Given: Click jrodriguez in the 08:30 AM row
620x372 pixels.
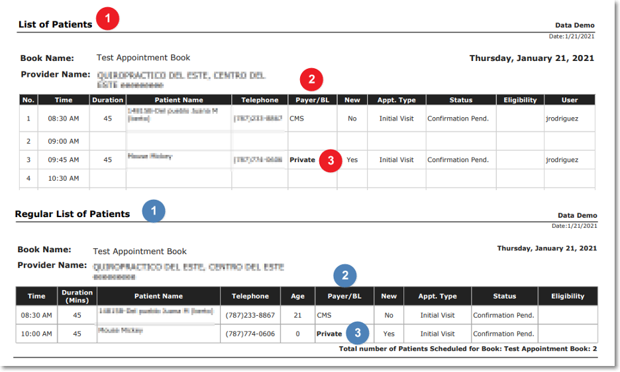Looking at the screenshot, I should point(561,118).
